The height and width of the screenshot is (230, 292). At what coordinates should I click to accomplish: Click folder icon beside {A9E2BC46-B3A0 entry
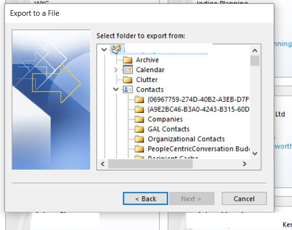(x=139, y=110)
